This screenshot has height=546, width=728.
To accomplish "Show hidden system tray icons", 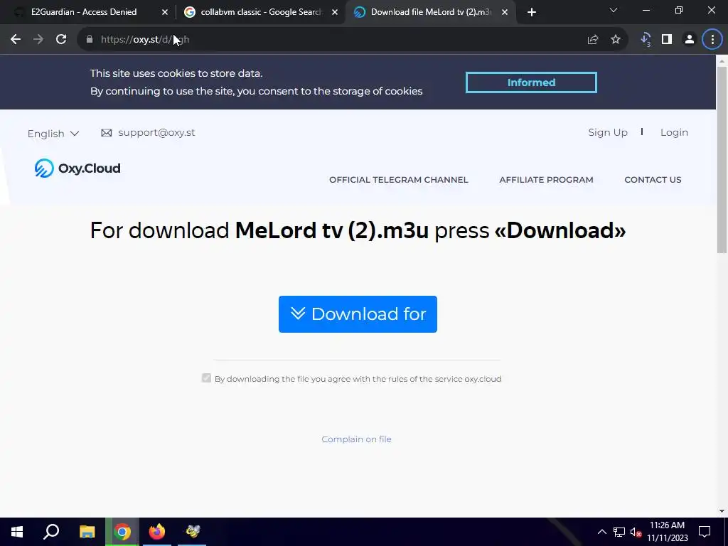I will 601,532.
